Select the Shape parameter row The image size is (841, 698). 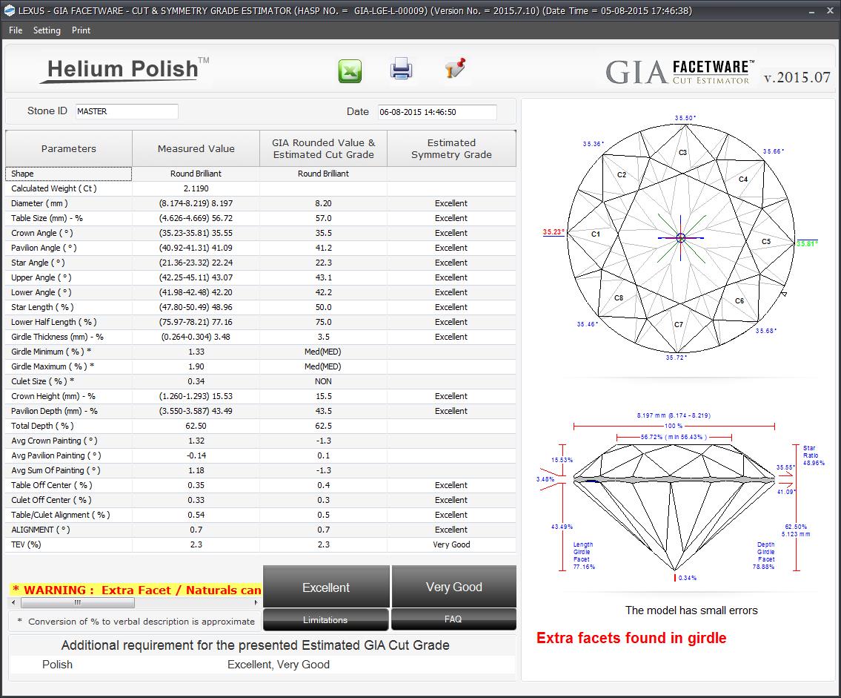[261, 174]
